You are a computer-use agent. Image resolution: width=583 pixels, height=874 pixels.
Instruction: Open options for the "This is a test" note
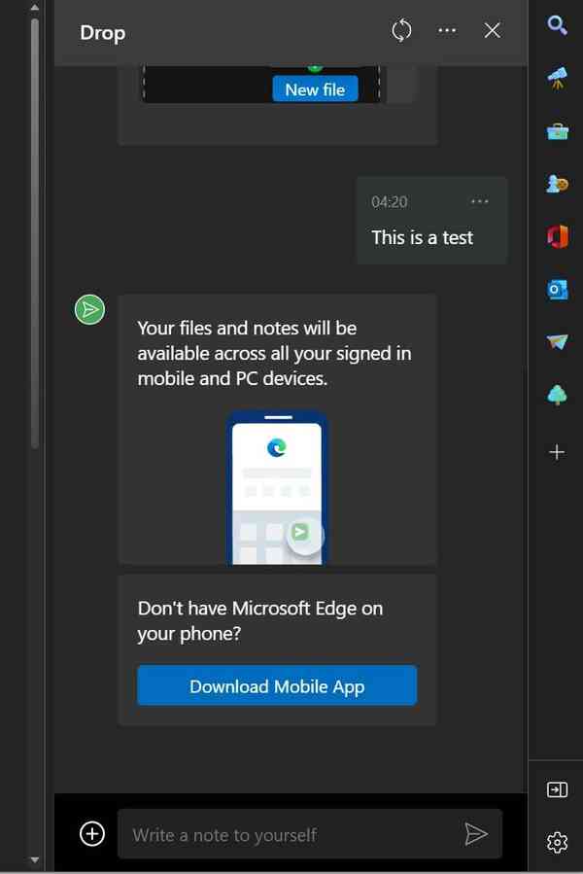coord(479,201)
